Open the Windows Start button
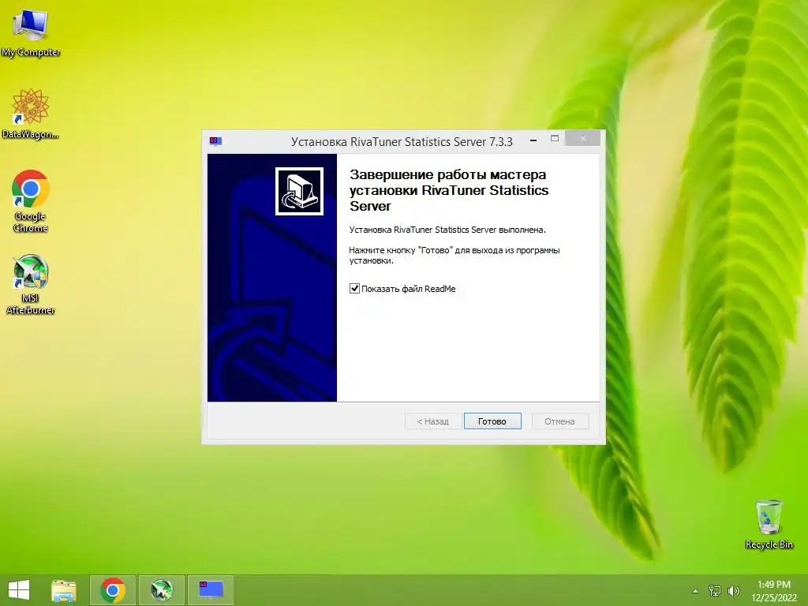Image resolution: width=808 pixels, height=606 pixels. 19,590
